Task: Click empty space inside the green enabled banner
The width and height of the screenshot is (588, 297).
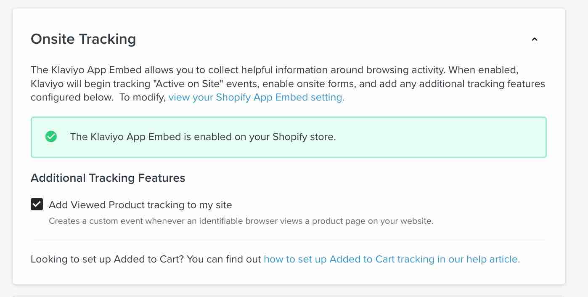Action: 442,137
